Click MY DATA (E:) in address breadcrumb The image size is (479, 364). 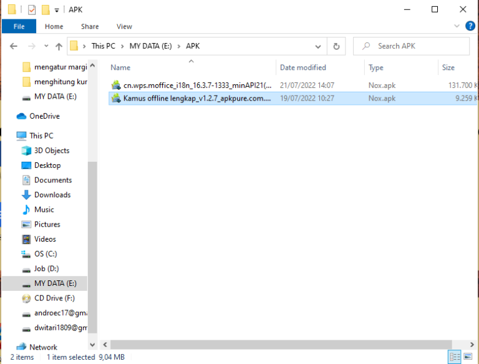tap(150, 46)
